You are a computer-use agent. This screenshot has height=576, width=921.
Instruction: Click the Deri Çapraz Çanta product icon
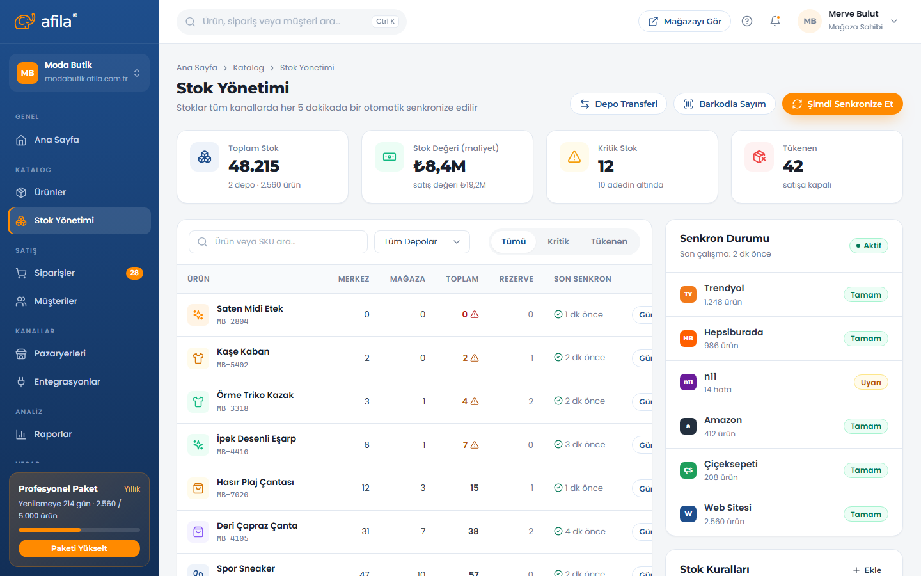[198, 532]
